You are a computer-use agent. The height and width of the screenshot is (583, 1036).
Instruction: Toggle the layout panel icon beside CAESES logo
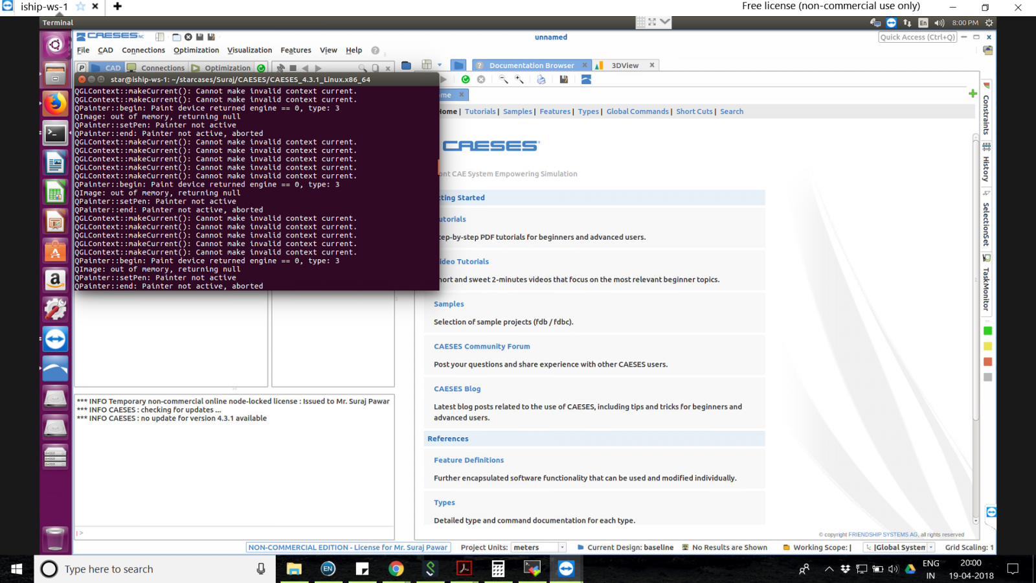tap(160, 37)
